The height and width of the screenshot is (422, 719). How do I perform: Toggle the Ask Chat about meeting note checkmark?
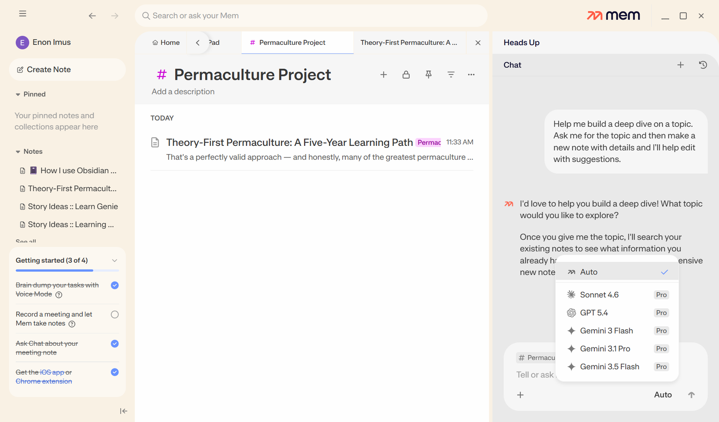click(115, 344)
